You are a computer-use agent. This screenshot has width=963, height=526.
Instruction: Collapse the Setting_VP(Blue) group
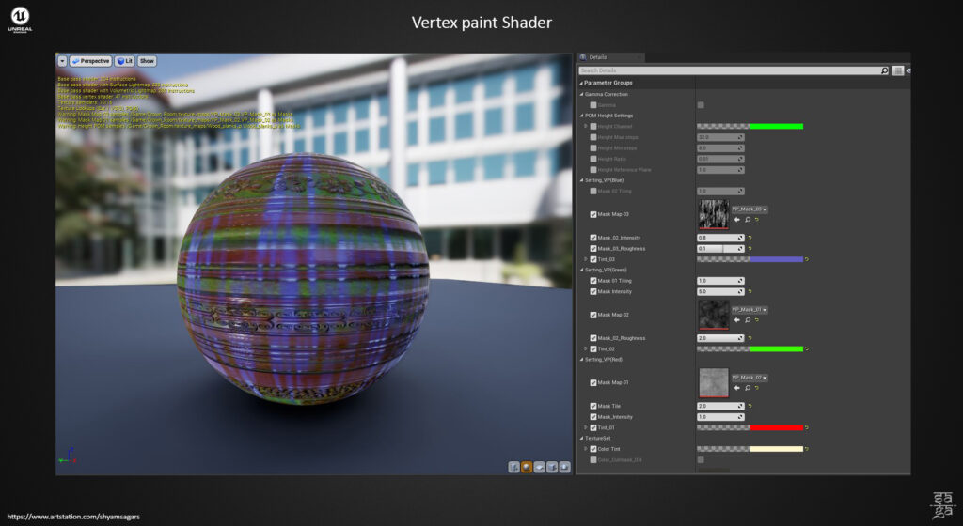581,180
